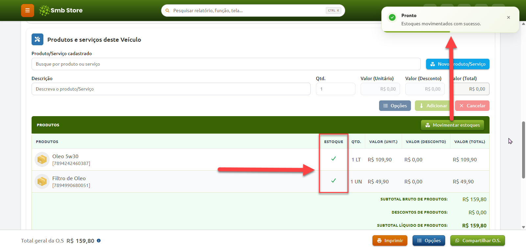Click the Adicionar button
The width and height of the screenshot is (526, 251).
click(434, 106)
